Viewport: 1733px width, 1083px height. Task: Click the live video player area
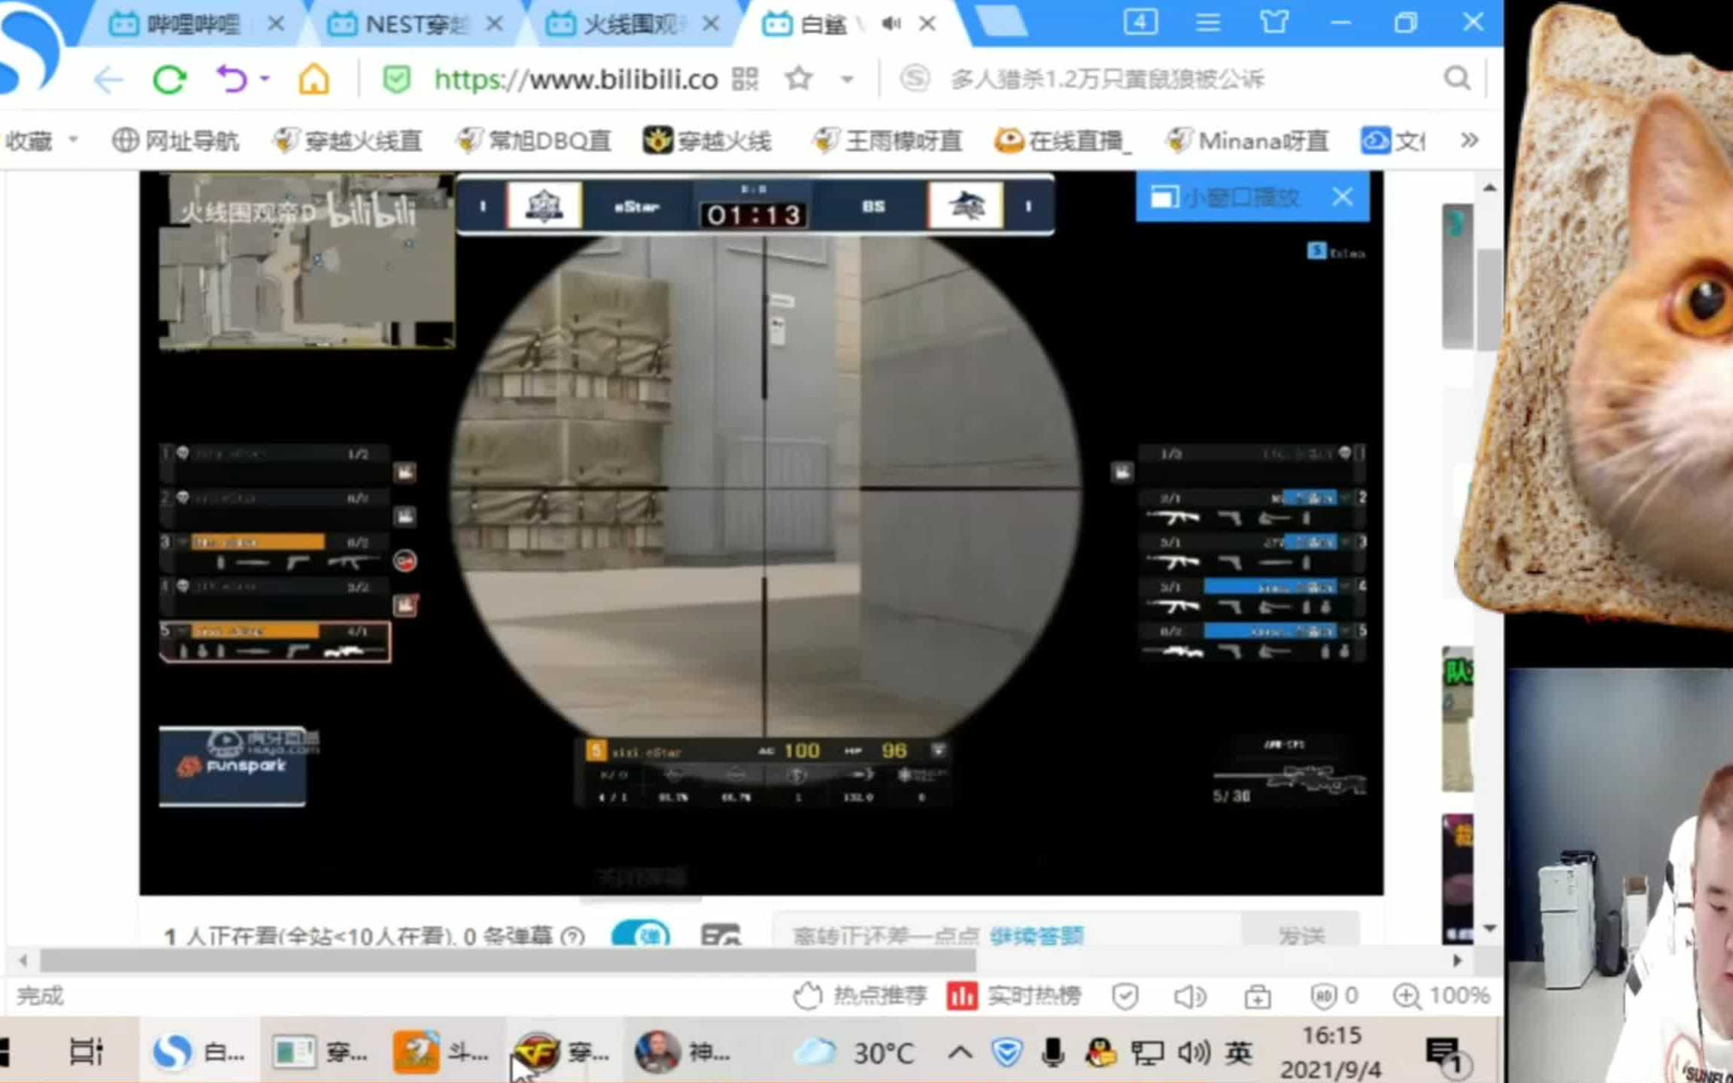(761, 532)
